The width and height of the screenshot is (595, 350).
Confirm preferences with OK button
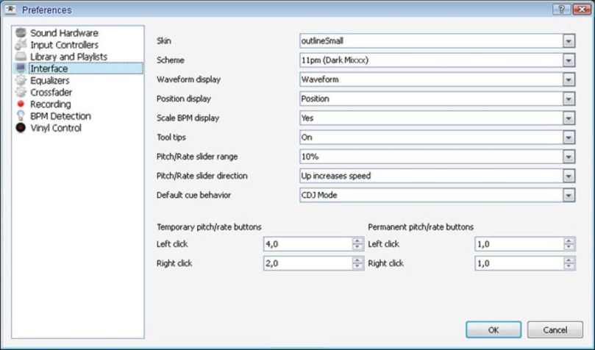pos(494,330)
